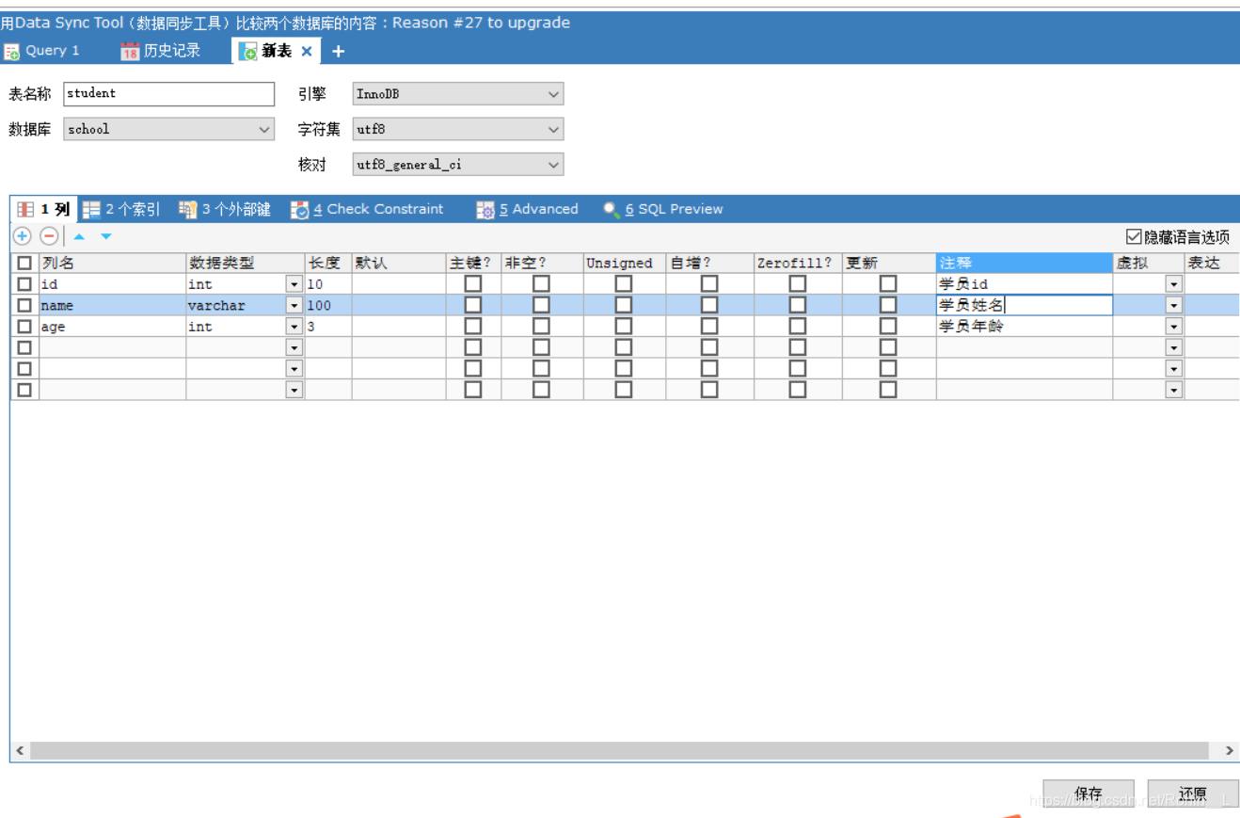Screen dimensions: 1240x818
Task: Click the 学员姓名 comment field
Action: tap(1025, 305)
